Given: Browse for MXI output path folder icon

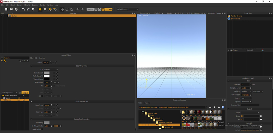Looking at the screenshot, I should (x=261, y=119).
